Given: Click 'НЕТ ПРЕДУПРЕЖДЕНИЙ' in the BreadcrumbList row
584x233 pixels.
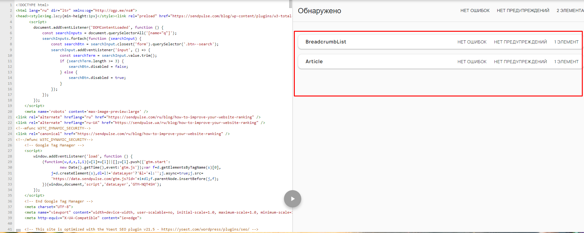Looking at the screenshot, I should 520,42.
